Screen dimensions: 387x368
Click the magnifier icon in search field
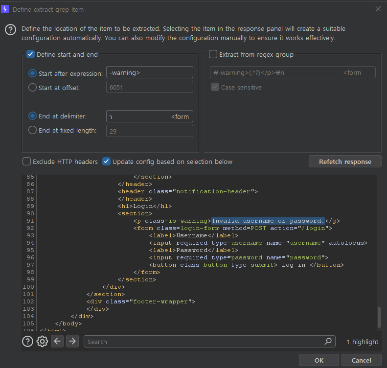[328, 342]
